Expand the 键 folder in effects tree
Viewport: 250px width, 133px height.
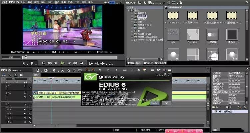click(x=132, y=31)
